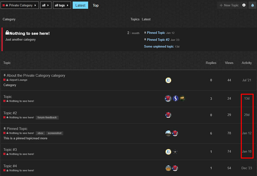Click the Jan 12 activity for Pinned Topic
This screenshot has height=176, width=257.
[x=247, y=133]
